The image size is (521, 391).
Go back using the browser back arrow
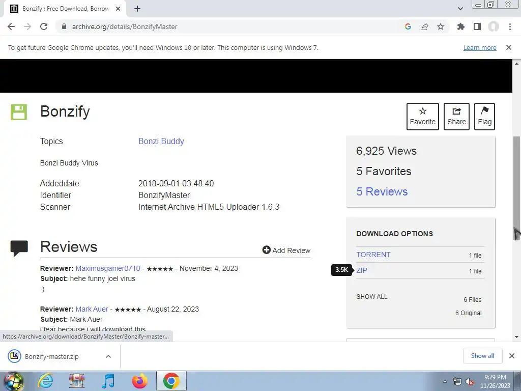[11, 26]
